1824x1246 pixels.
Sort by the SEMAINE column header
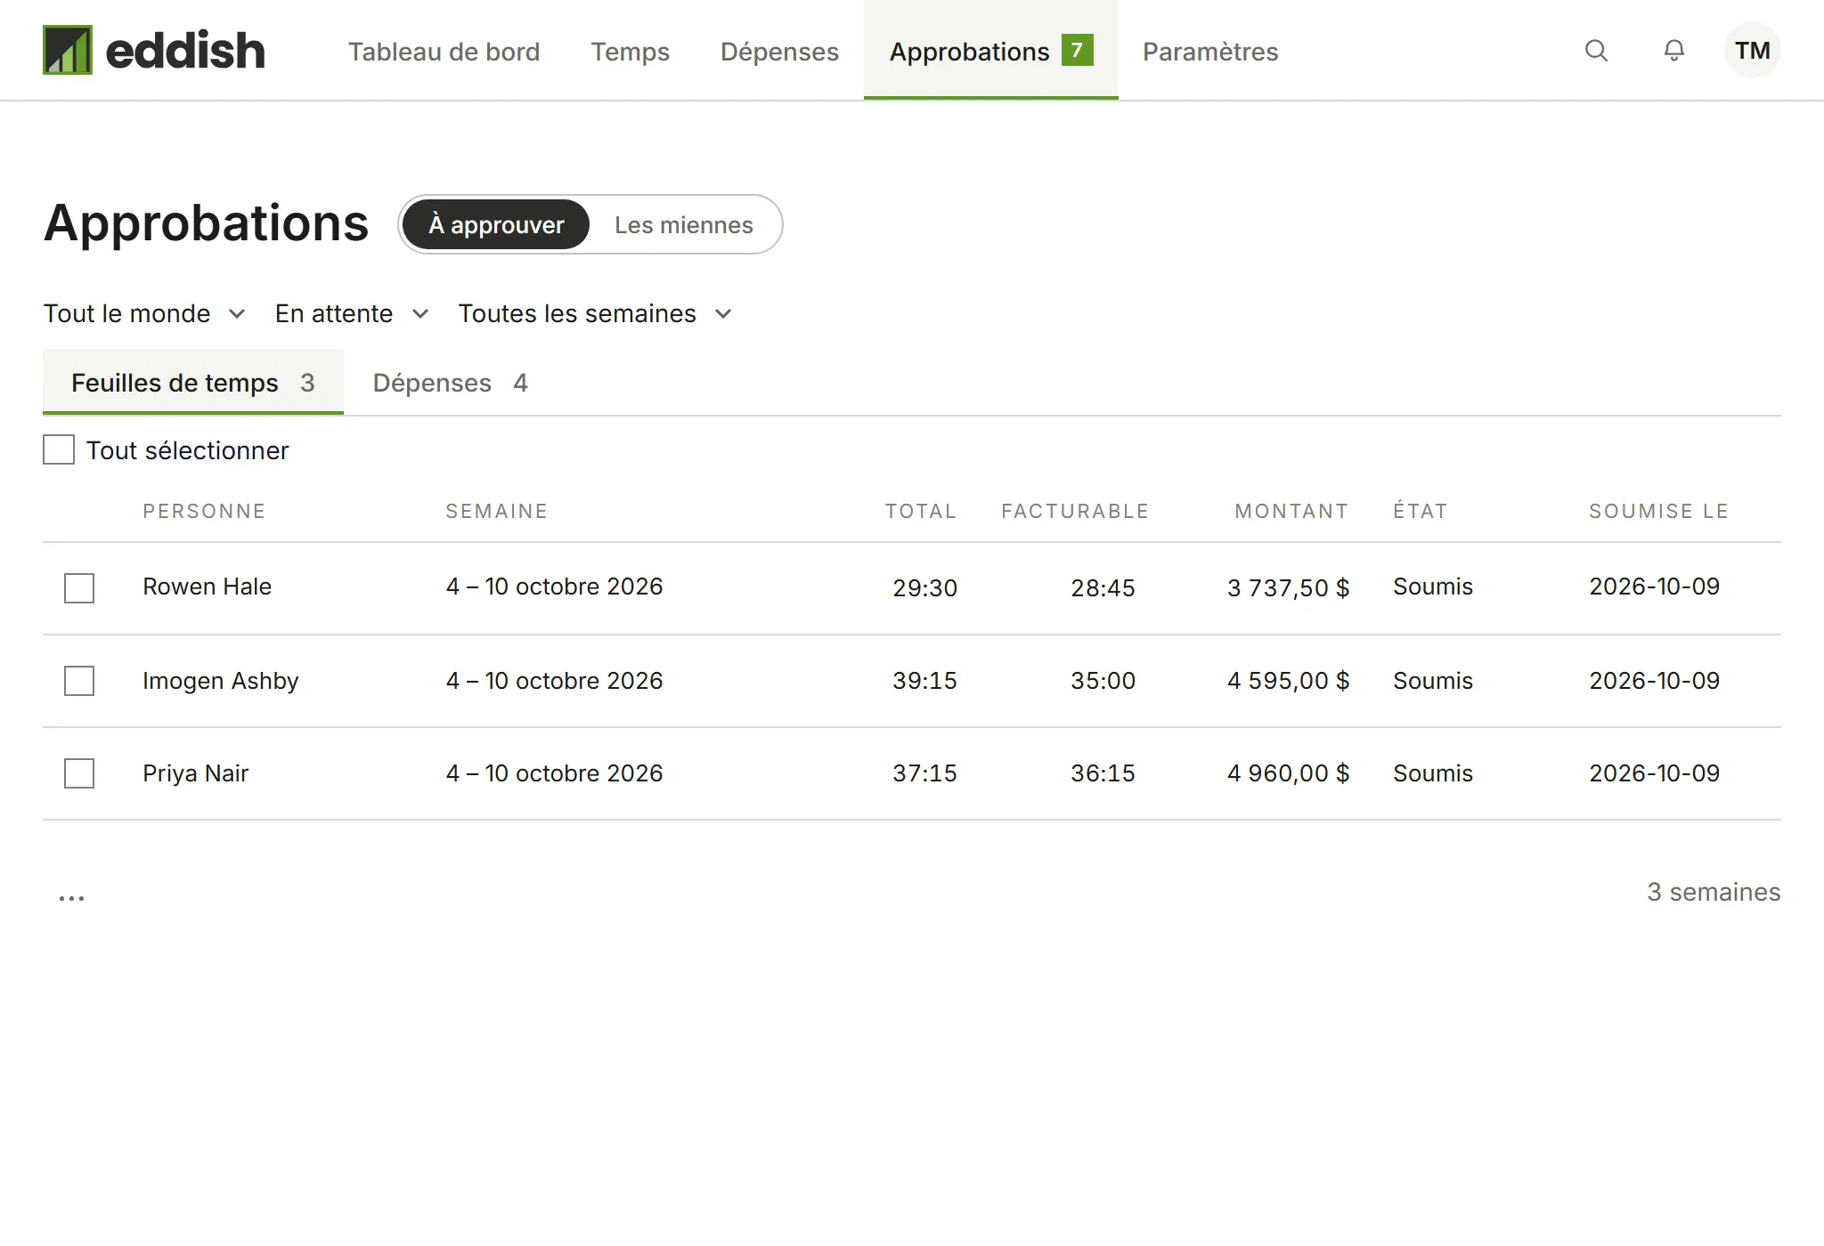point(496,511)
